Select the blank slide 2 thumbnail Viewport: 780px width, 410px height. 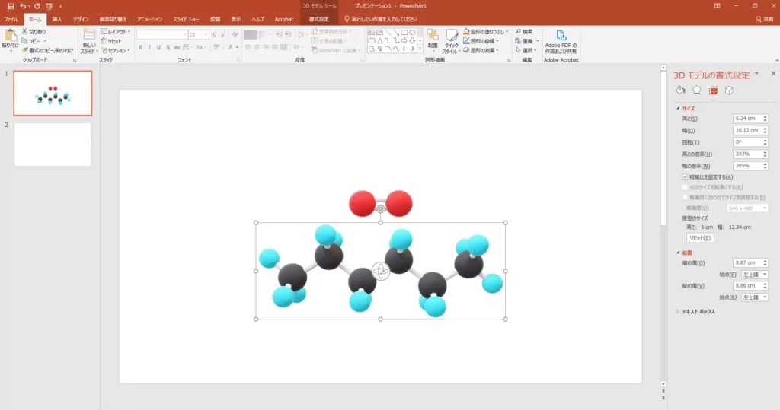(53, 145)
